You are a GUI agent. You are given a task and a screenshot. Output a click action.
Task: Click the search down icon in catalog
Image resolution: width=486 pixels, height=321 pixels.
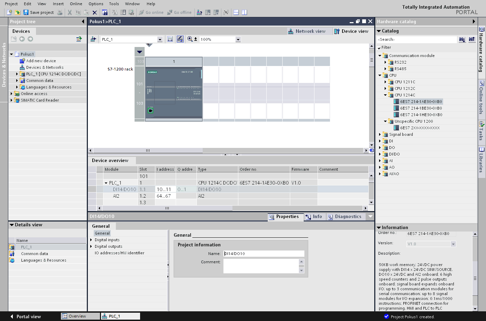[462, 39]
